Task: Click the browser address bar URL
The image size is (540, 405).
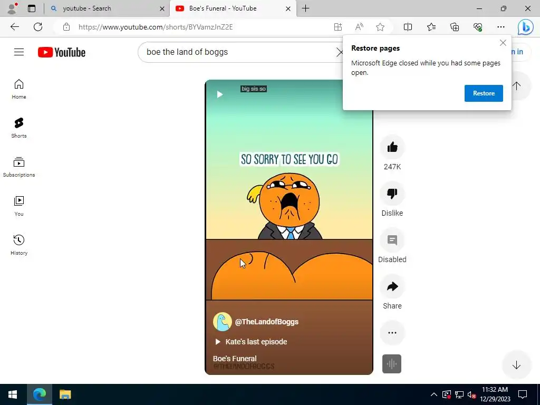Action: coord(156,27)
